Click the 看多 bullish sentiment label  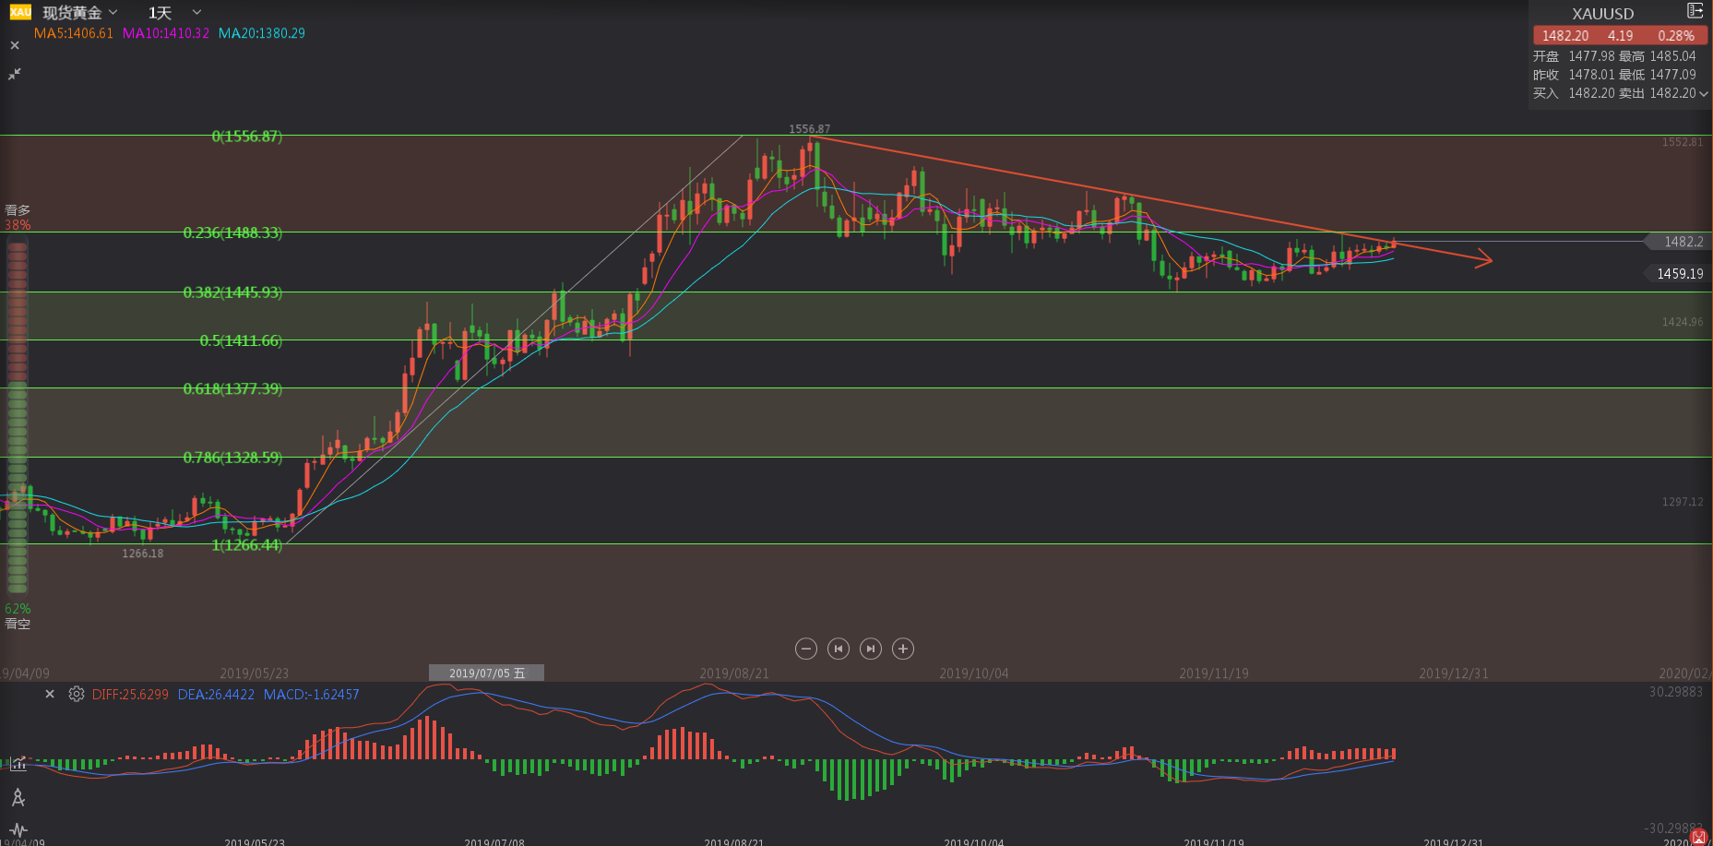18,210
